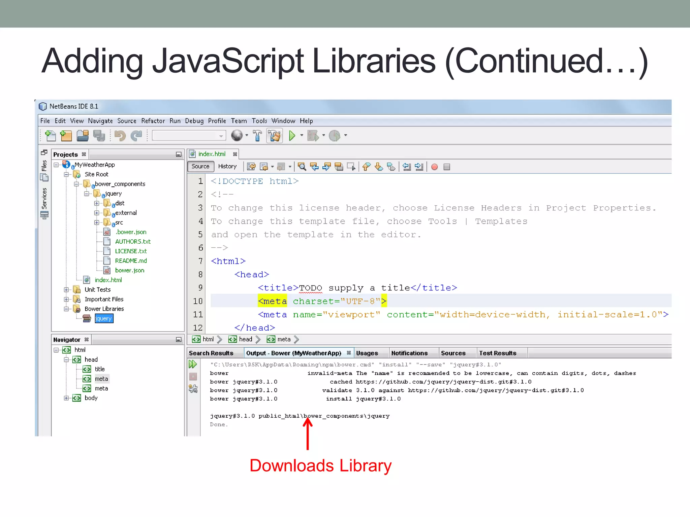This screenshot has height=517, width=690.
Task: Collapse the bower_components folder
Action: tap(76, 184)
